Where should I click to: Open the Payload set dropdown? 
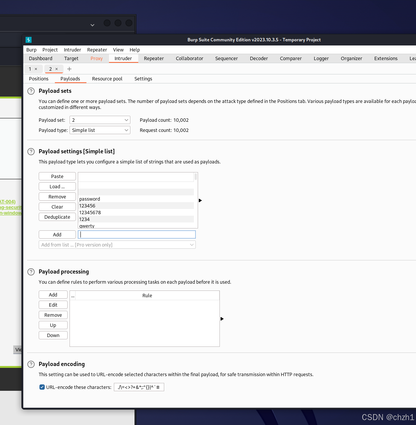pos(100,120)
